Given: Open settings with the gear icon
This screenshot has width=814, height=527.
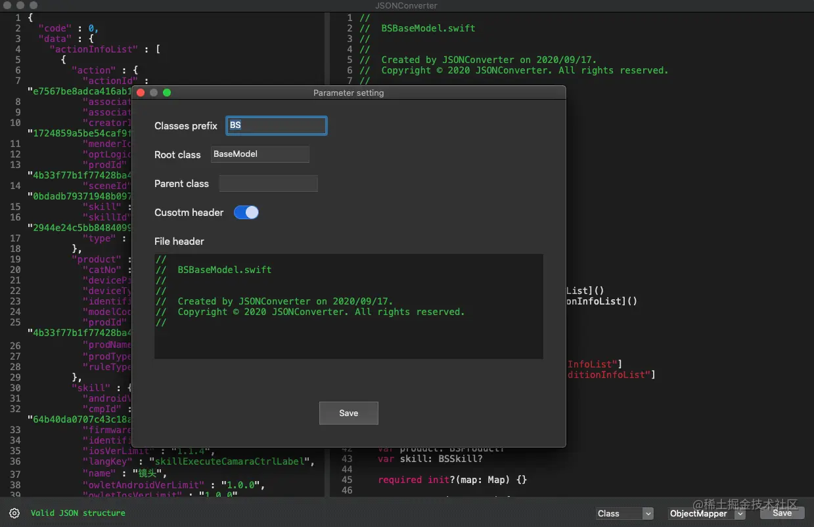Looking at the screenshot, I should coord(14,513).
